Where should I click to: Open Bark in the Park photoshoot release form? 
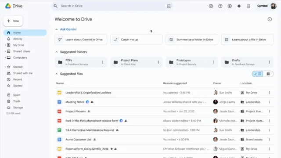(92, 121)
